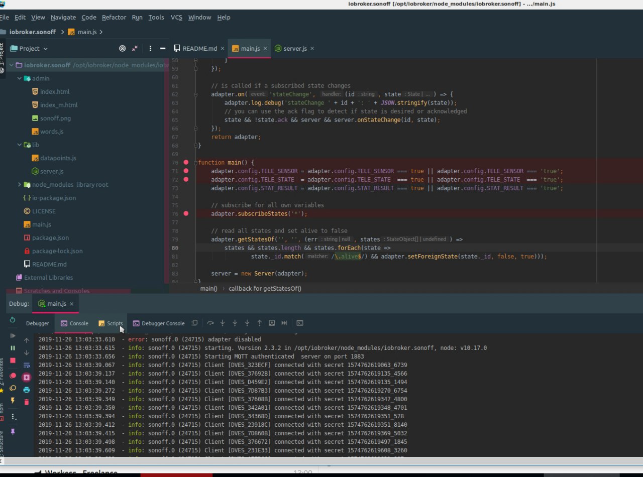Toggle Mute Breakpoints icon
The image size is (643, 477).
click(x=13, y=388)
